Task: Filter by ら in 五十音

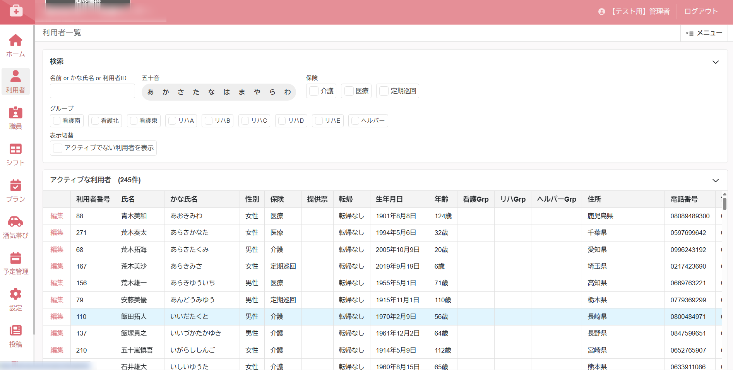Action: tap(272, 92)
